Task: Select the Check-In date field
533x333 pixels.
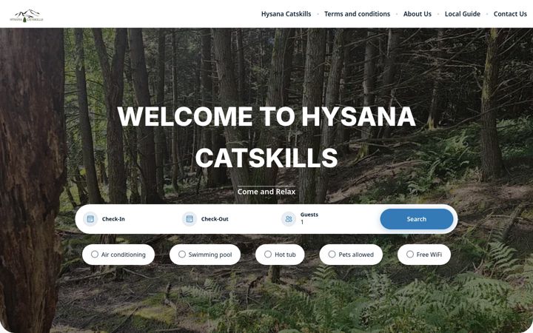Action: 129,219
